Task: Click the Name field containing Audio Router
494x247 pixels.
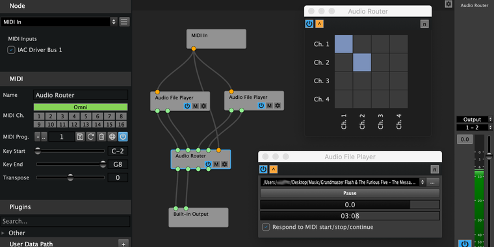Action: [81, 95]
